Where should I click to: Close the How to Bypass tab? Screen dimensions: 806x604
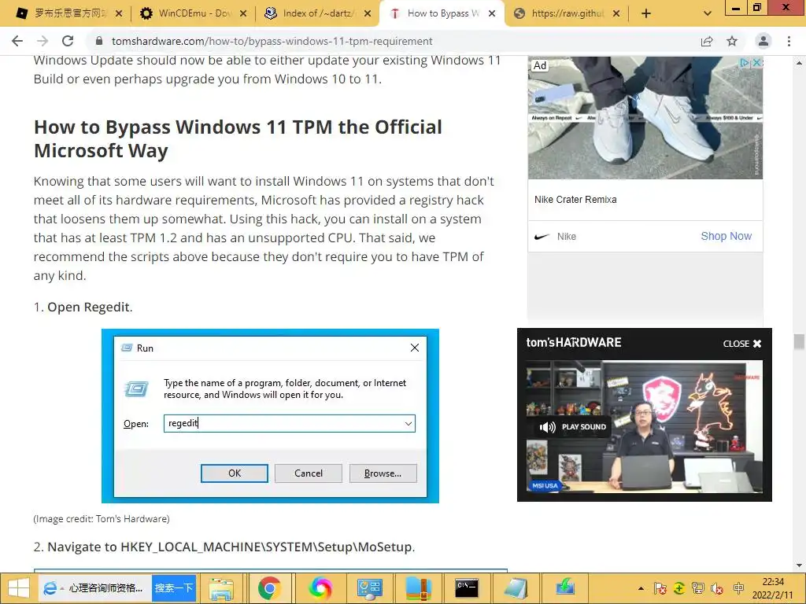492,13
